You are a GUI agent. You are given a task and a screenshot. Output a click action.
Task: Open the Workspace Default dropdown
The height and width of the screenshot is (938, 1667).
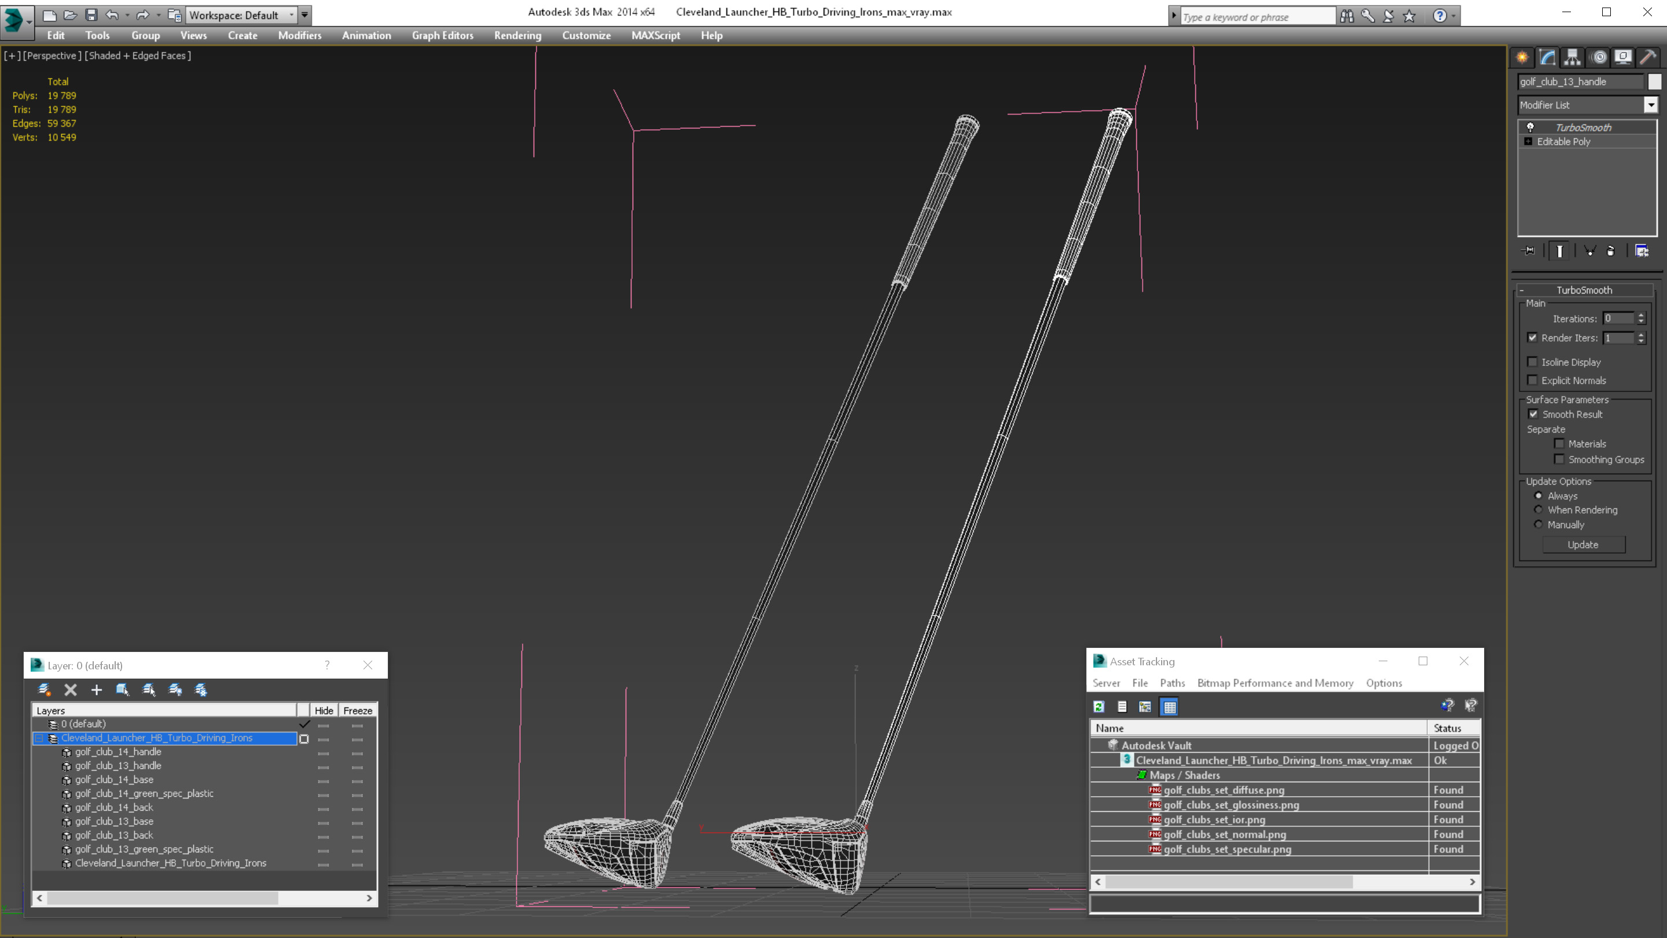coord(292,15)
